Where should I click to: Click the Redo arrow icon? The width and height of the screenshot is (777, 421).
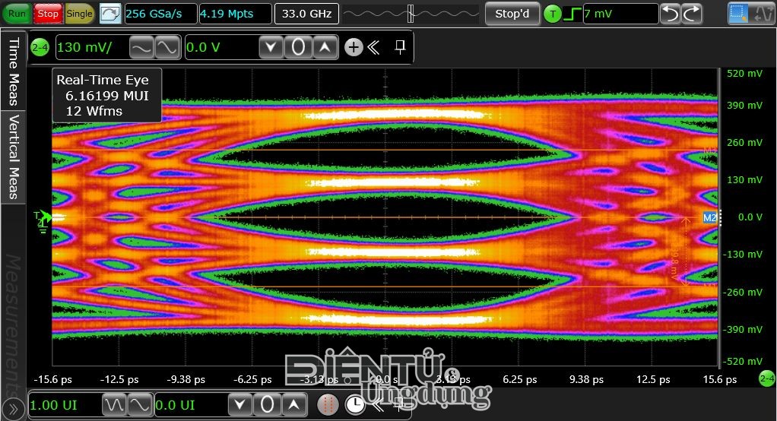click(692, 14)
